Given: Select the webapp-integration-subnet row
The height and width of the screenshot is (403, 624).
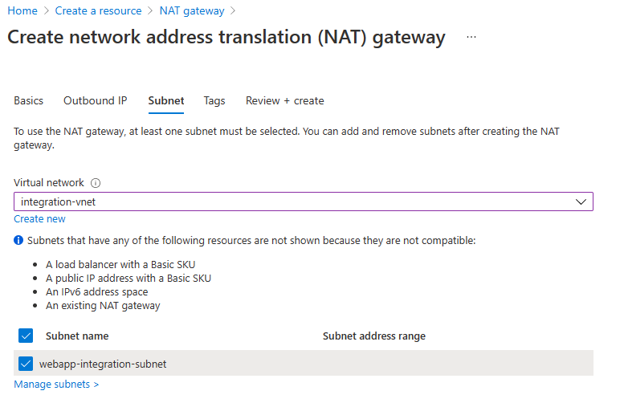Looking at the screenshot, I should [x=321, y=364].
